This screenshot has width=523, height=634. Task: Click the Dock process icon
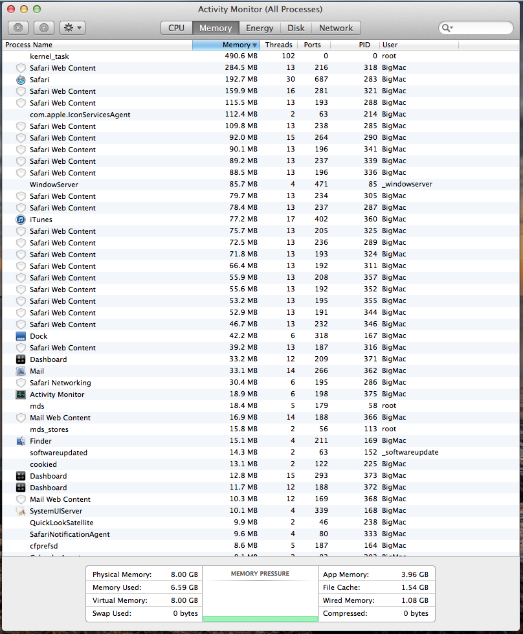click(21, 336)
